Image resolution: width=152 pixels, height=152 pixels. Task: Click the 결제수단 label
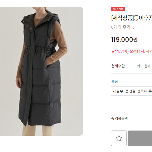118,66
